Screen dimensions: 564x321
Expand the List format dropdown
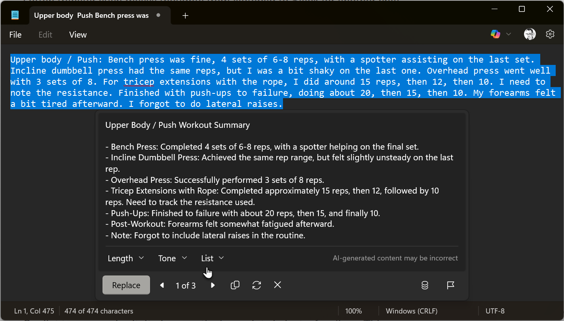(x=213, y=258)
